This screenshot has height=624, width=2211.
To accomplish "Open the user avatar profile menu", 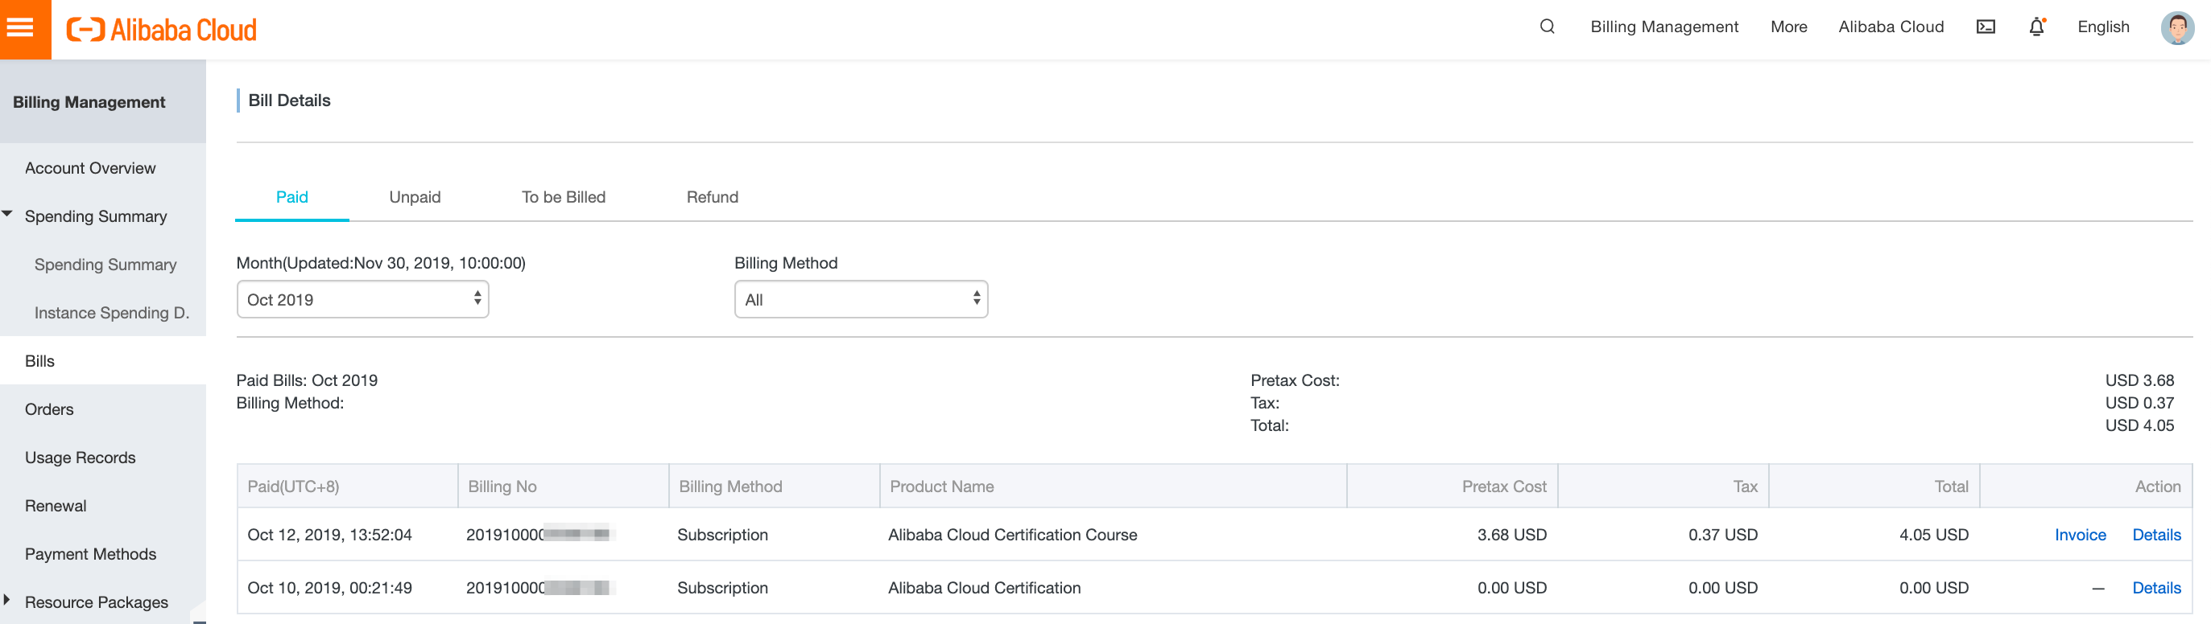I will point(2176,27).
